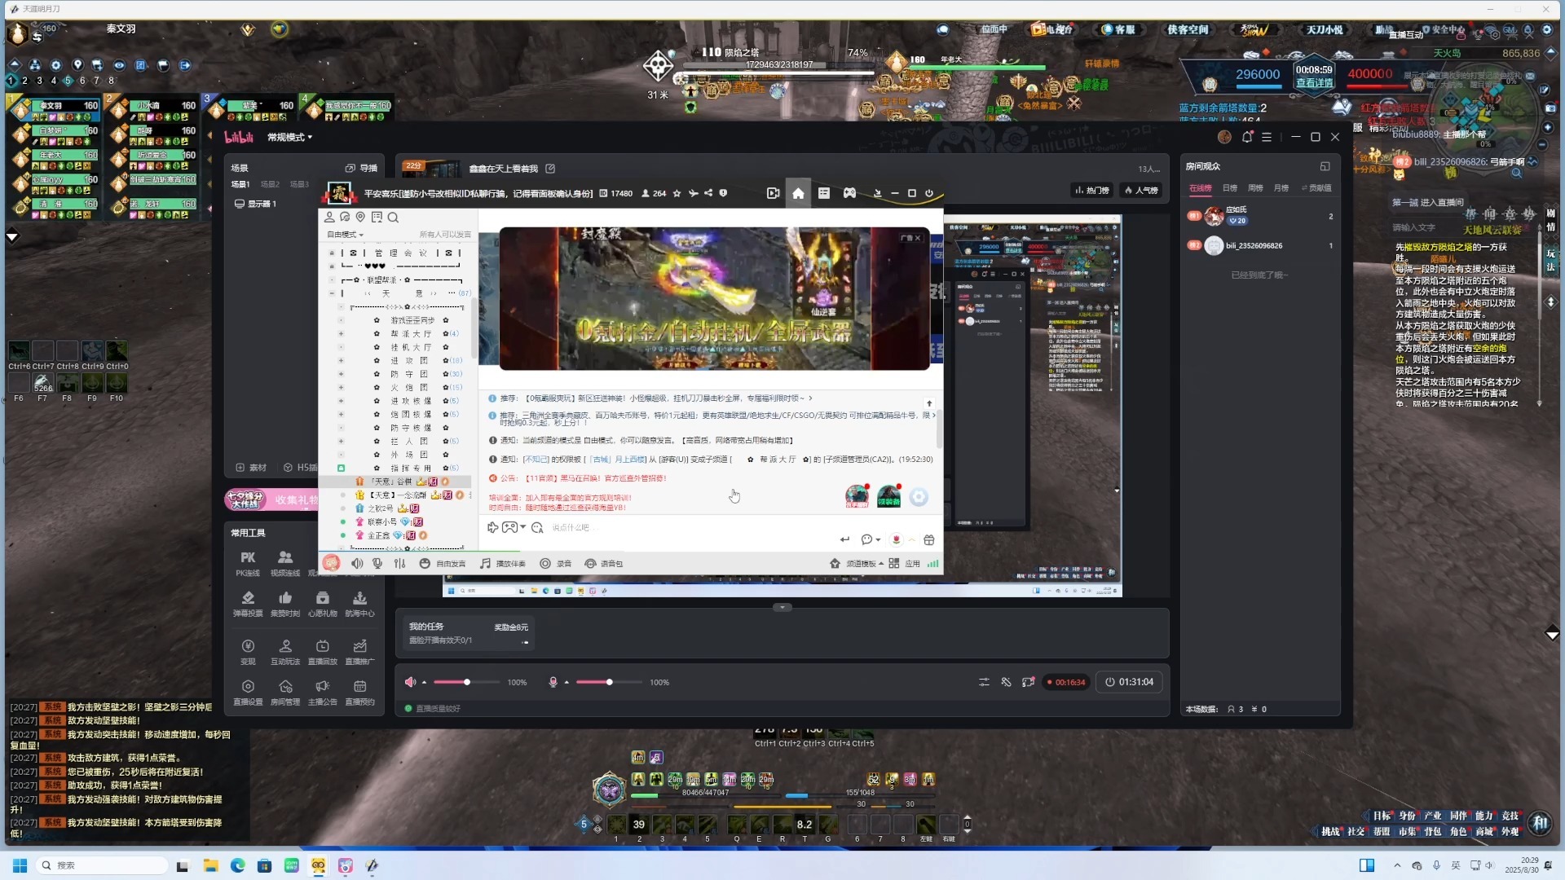Mute the stream speaker volume icon
Screen dimensions: 1565x880
point(410,682)
